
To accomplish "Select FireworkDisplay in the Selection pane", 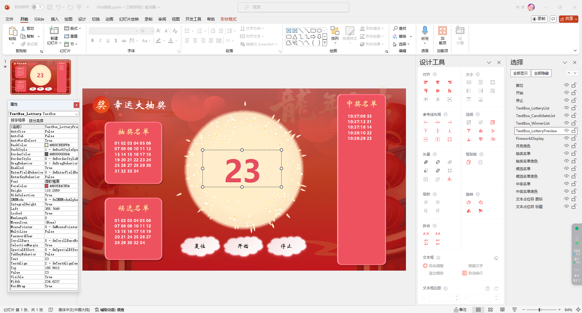I will point(530,139).
